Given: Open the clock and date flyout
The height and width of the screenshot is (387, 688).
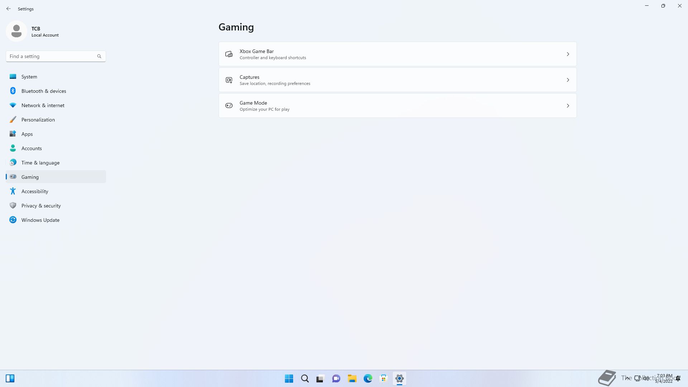Looking at the screenshot, I should coord(664,378).
